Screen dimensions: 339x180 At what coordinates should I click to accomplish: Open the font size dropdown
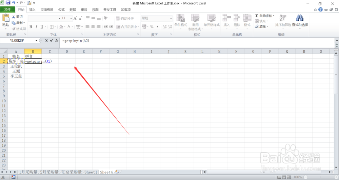[x=71, y=18]
